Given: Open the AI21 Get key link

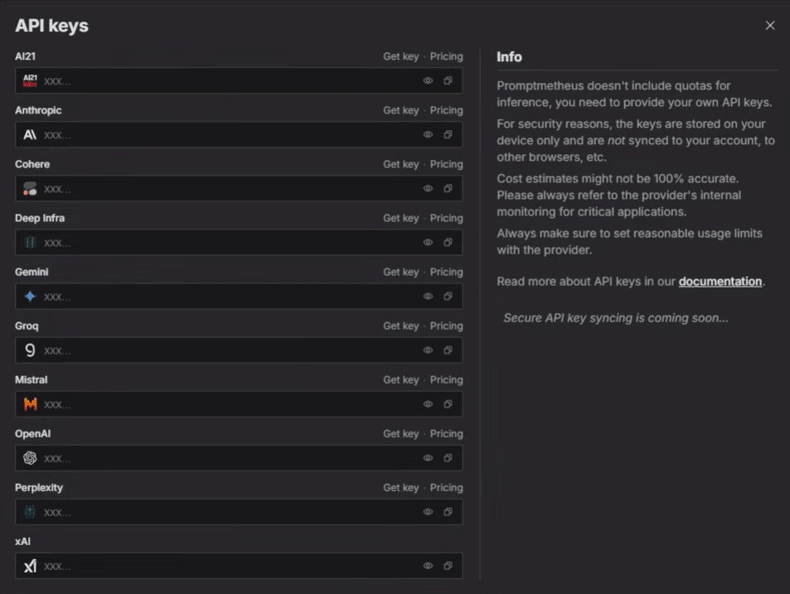Looking at the screenshot, I should pyautogui.click(x=401, y=56).
